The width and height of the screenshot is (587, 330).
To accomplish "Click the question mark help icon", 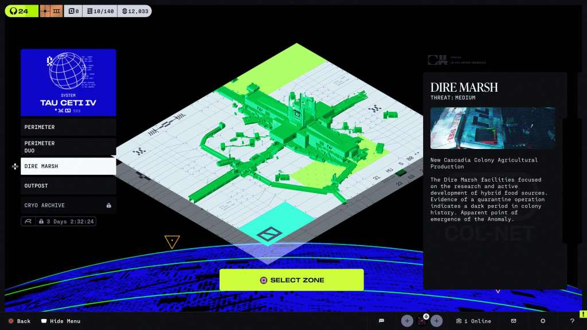I will click(572, 321).
